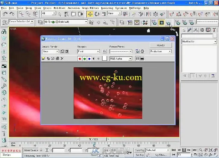
Task: Save the rendered image with disk icon
Action: [43, 58]
